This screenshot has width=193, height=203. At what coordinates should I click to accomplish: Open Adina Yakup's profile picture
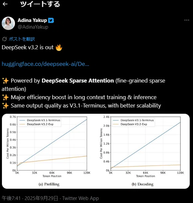click(8, 23)
